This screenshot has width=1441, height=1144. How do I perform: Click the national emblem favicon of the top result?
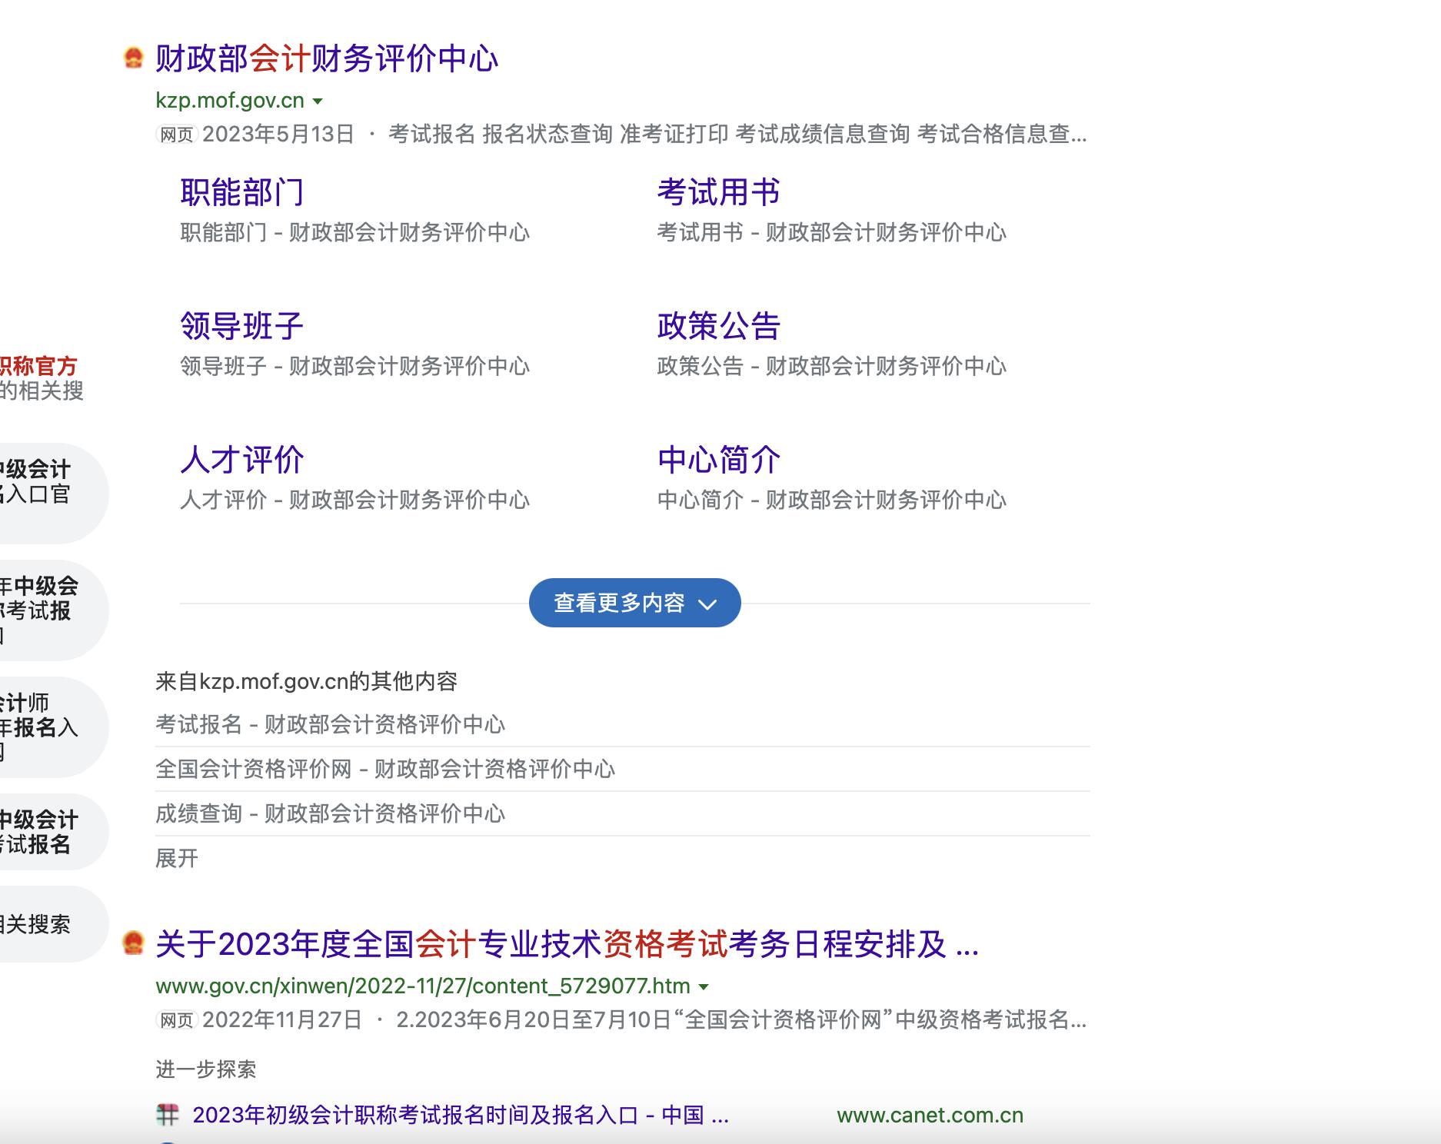tap(134, 57)
